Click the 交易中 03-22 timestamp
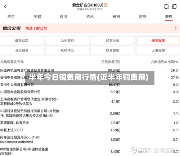The width and height of the screenshot is (180, 156). tap(90, 9)
